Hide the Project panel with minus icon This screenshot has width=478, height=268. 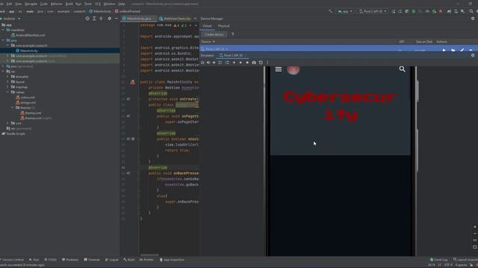pos(117,19)
